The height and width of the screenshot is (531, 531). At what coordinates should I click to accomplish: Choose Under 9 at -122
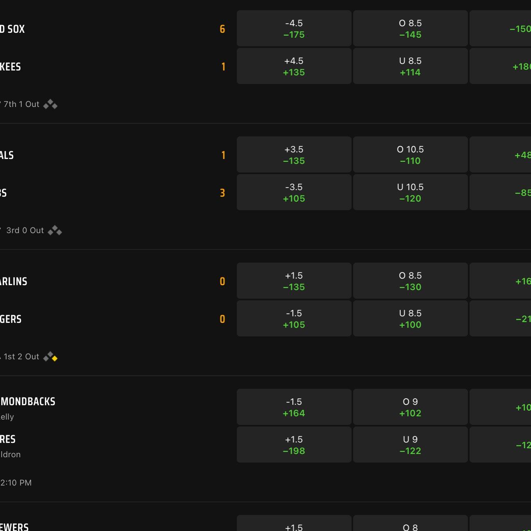[411, 445]
